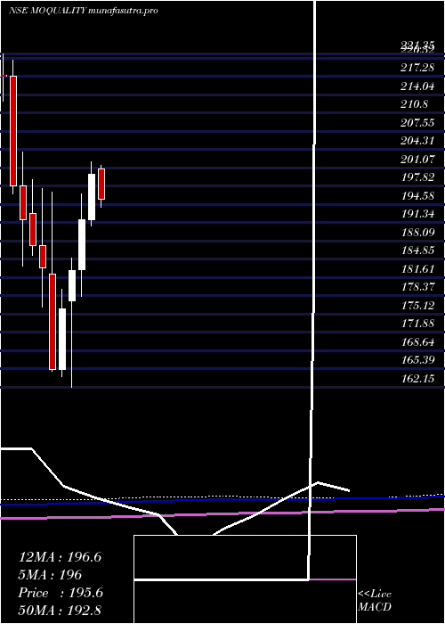Click the 12MA : 196.6 readout
Image resolution: width=445 pixels, height=624 pixels.
point(60,557)
